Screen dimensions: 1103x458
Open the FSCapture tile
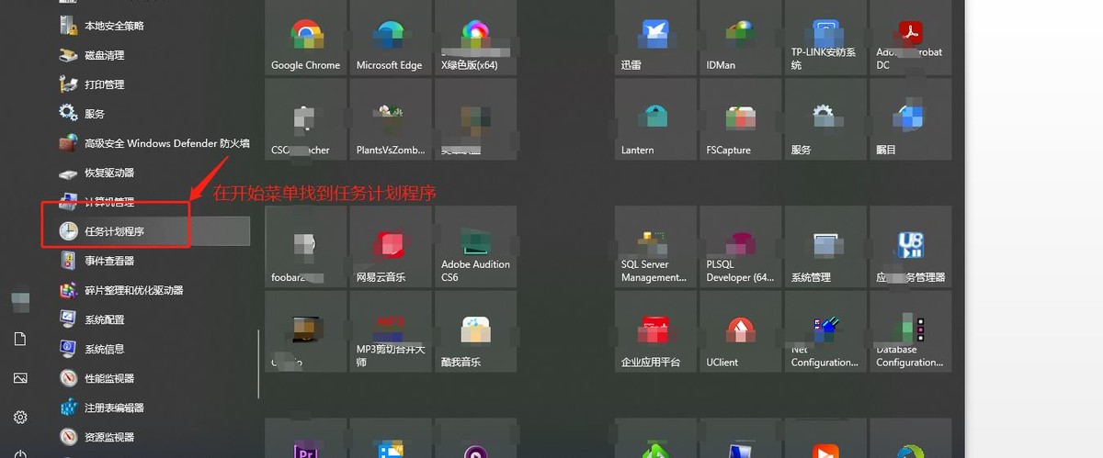coord(740,119)
